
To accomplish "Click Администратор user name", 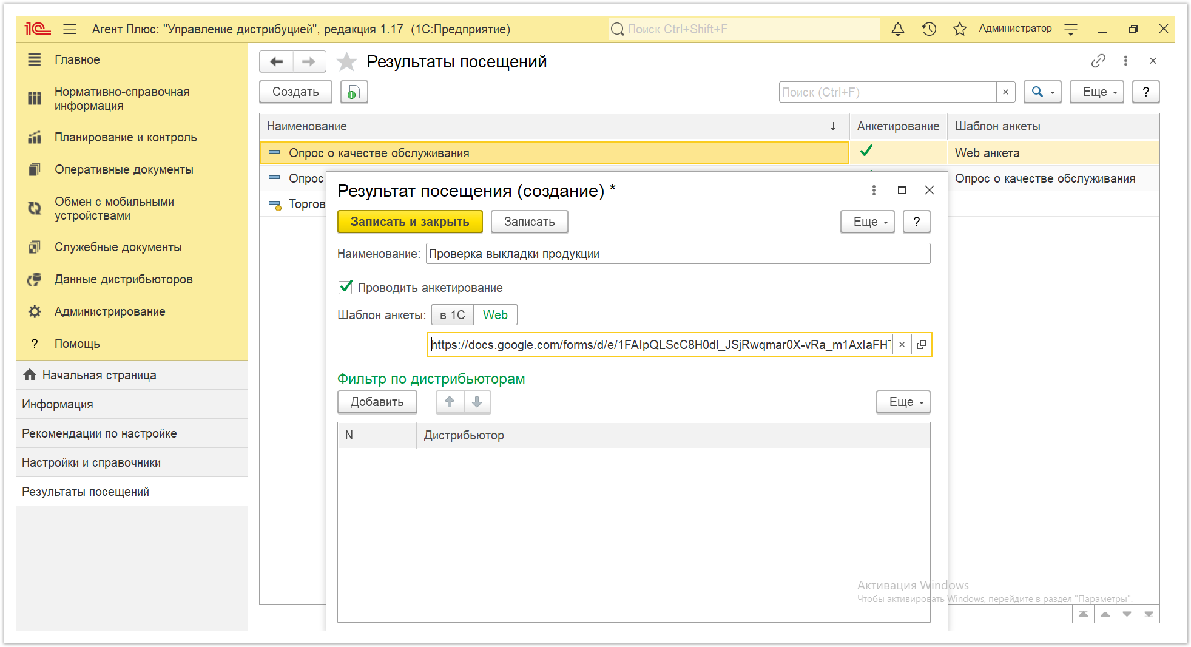I will pyautogui.click(x=1015, y=29).
